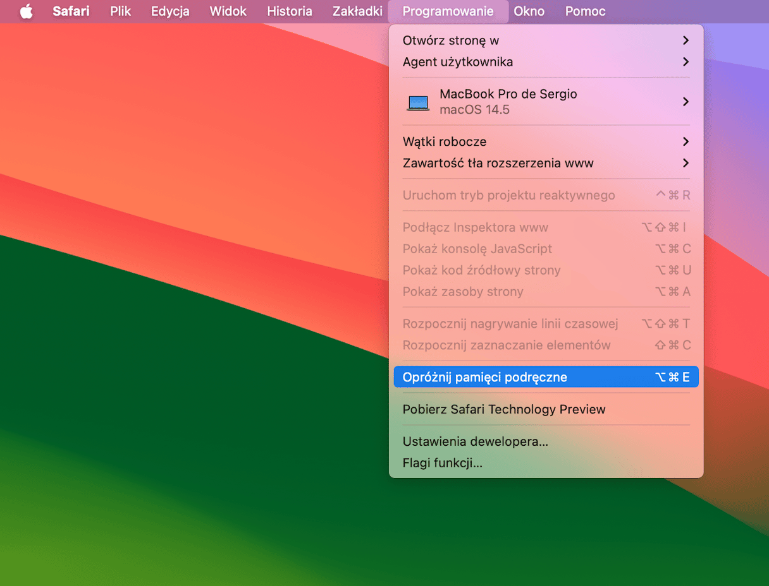Select Pokaż kod źródłowy strony

[546, 270]
